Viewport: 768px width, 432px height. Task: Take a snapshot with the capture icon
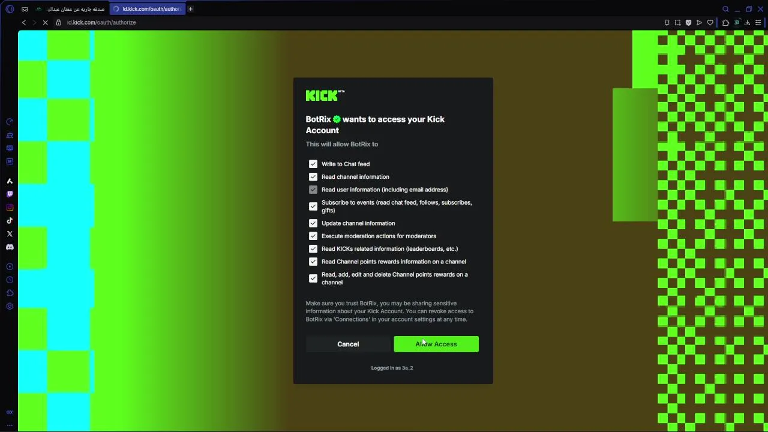[677, 23]
